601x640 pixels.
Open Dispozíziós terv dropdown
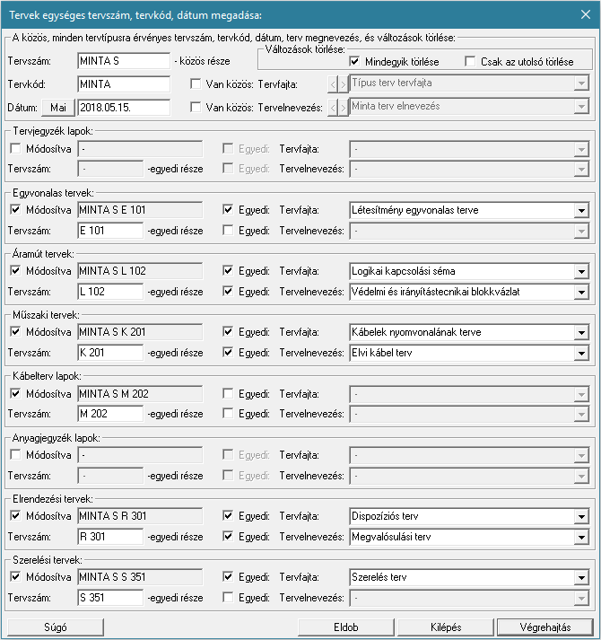pos(581,517)
